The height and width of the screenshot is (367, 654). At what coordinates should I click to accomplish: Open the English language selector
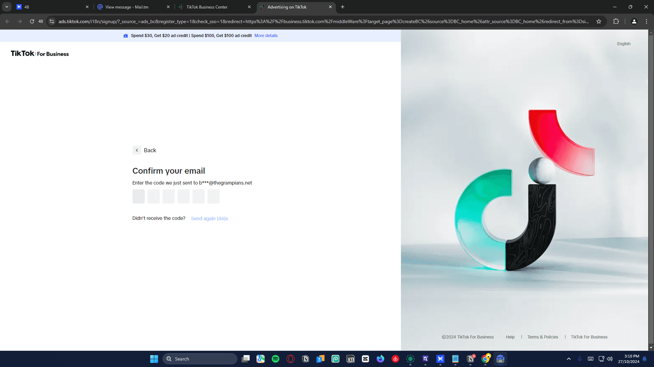[x=624, y=44]
